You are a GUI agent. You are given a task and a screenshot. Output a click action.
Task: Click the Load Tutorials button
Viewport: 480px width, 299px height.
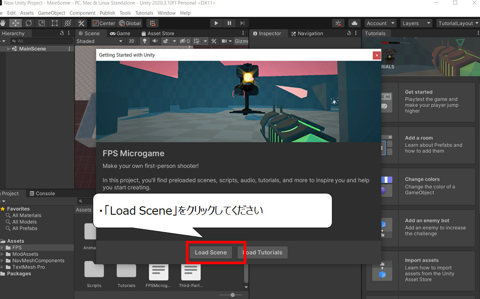click(262, 252)
